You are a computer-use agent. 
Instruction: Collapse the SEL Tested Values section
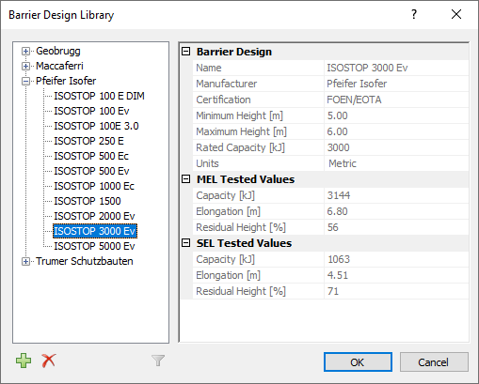[186, 243]
